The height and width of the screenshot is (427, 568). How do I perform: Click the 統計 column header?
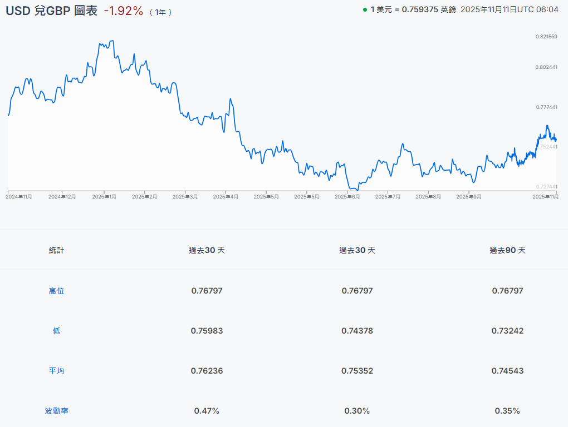[x=56, y=250]
